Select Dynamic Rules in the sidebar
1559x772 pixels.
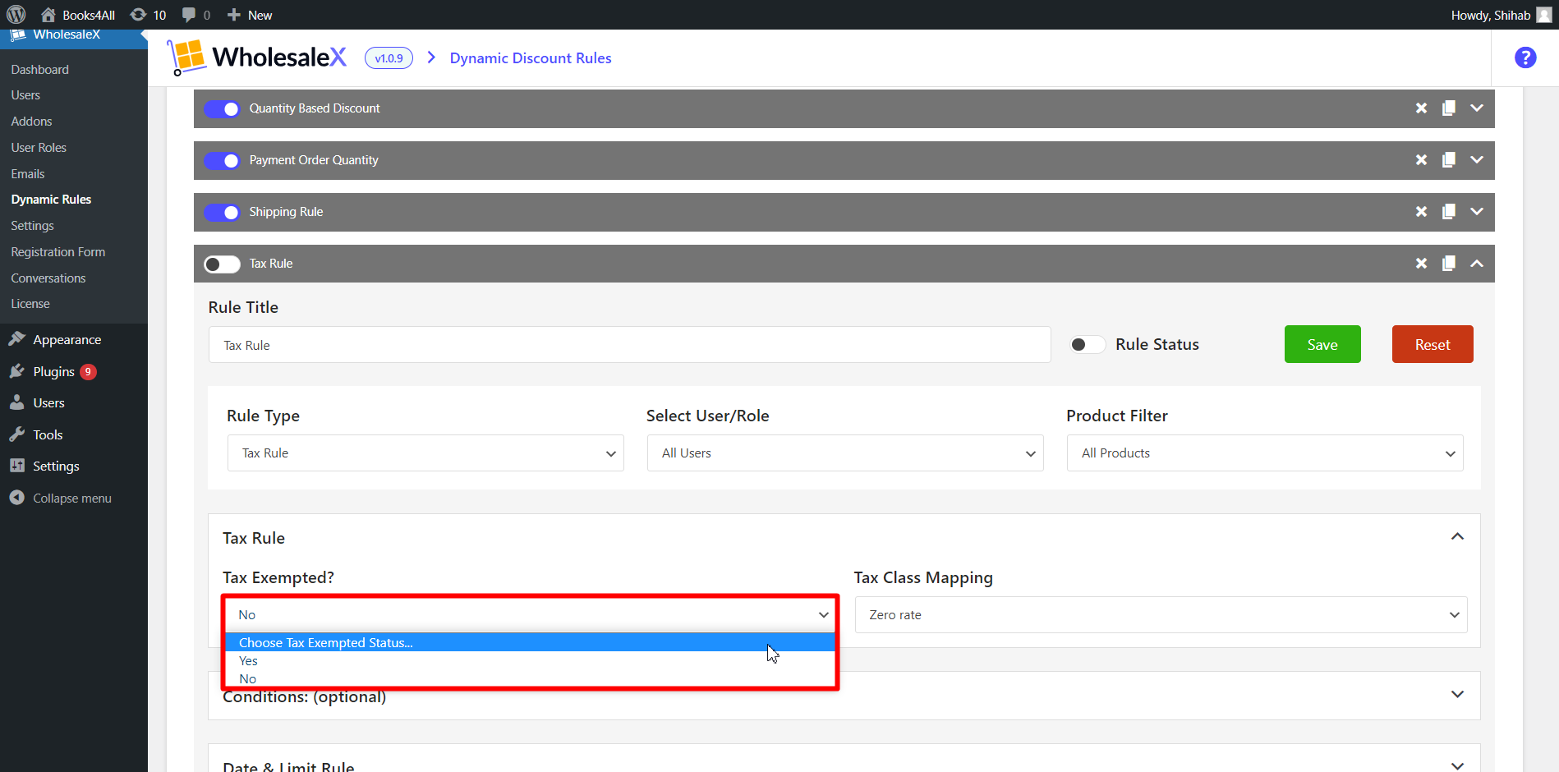click(x=51, y=200)
